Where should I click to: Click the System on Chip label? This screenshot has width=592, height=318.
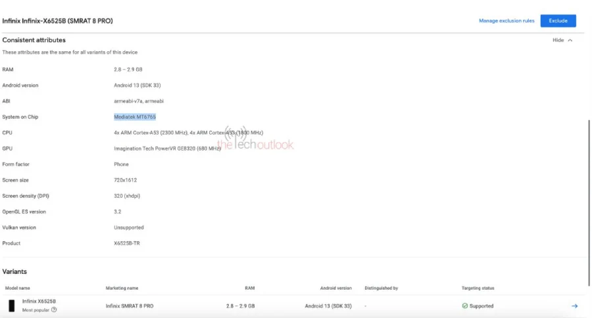[20, 117]
